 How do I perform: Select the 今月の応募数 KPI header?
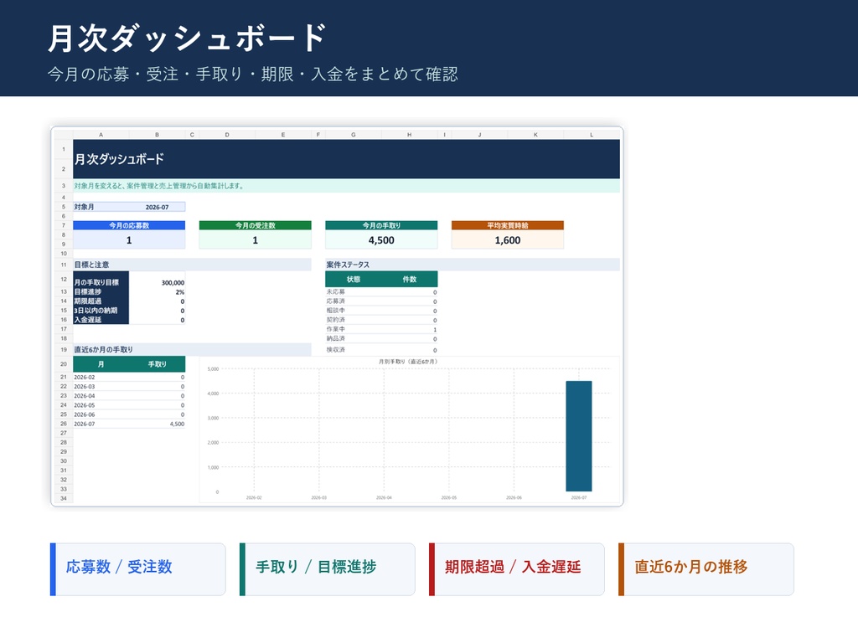tap(129, 225)
